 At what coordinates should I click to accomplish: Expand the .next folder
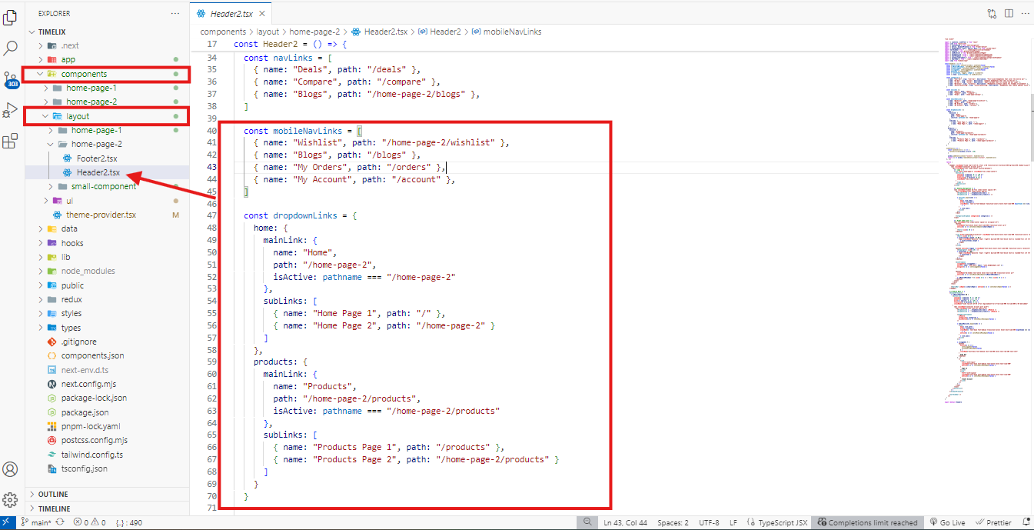(107, 45)
